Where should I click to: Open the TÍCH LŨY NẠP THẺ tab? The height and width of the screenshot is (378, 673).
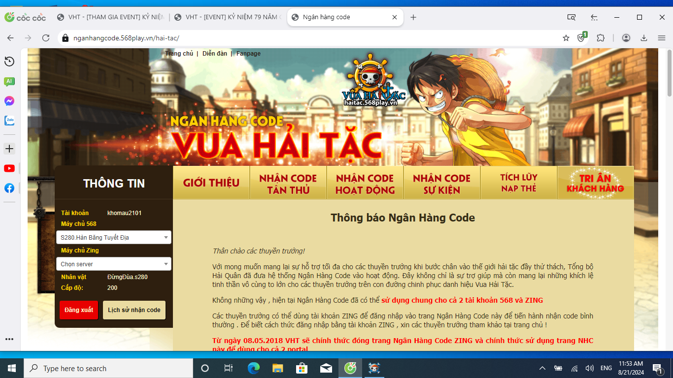(x=519, y=183)
